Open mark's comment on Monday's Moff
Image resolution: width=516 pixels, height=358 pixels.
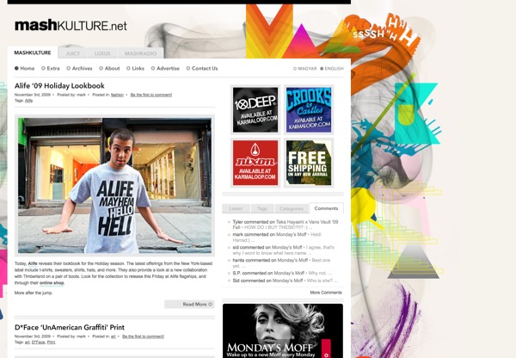[x=277, y=238]
